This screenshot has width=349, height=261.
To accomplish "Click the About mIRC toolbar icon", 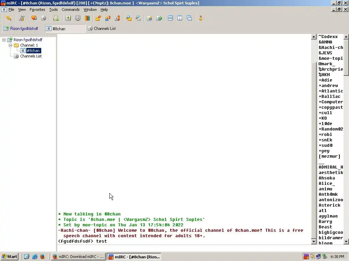I will [200, 18].
